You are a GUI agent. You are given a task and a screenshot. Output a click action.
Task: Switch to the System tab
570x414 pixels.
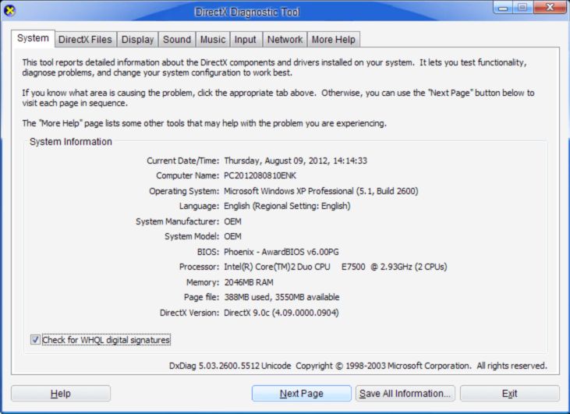[33, 38]
